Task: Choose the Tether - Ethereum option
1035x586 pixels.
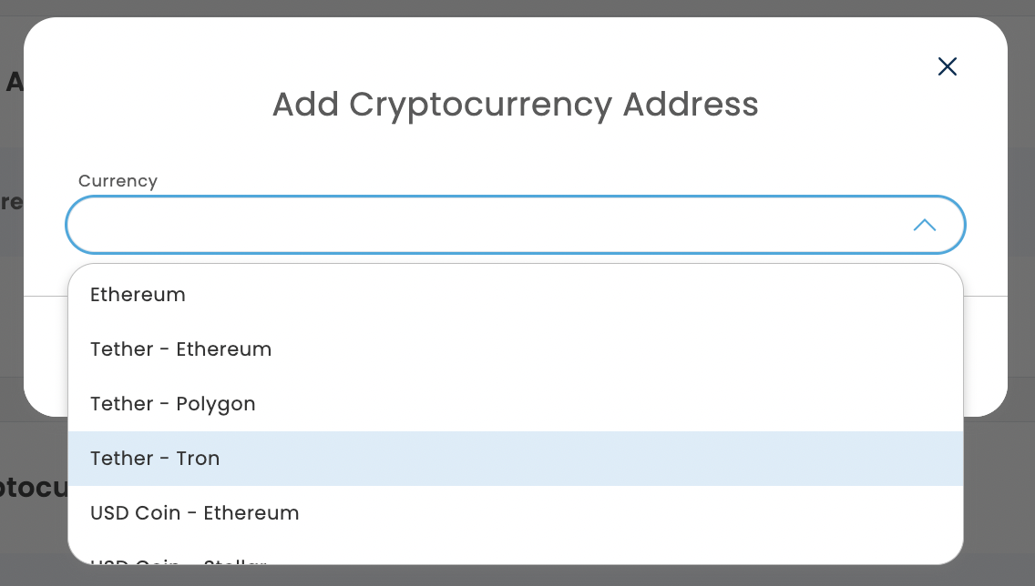Action: coord(181,349)
